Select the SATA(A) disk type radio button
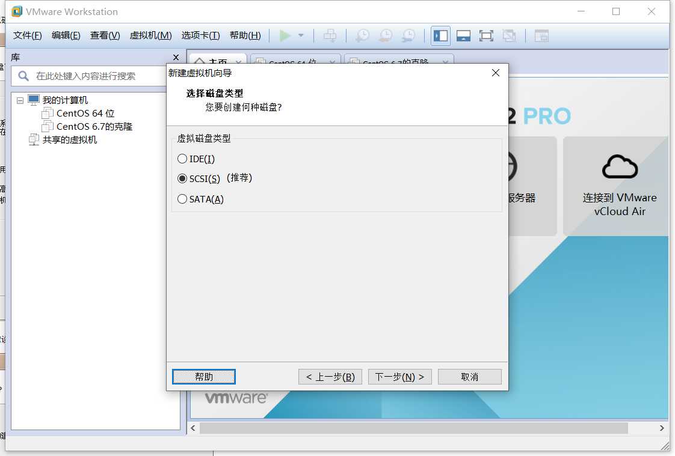Image resolution: width=675 pixels, height=456 pixels. (182, 198)
